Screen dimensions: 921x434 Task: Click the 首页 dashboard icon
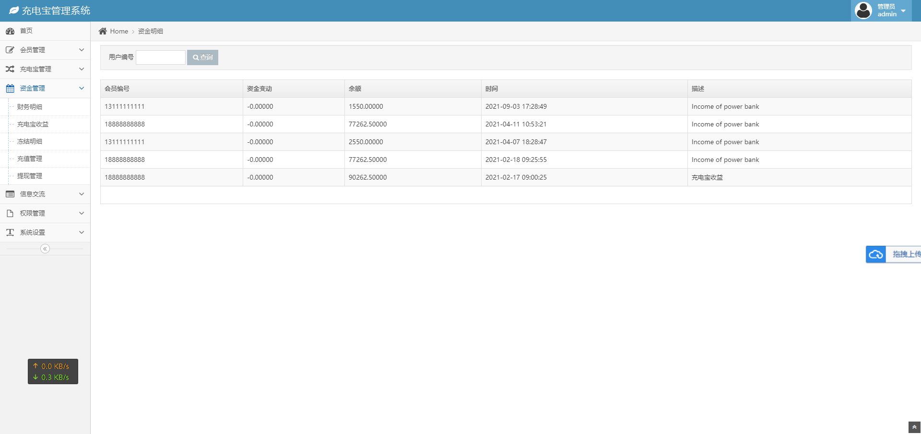click(x=10, y=31)
